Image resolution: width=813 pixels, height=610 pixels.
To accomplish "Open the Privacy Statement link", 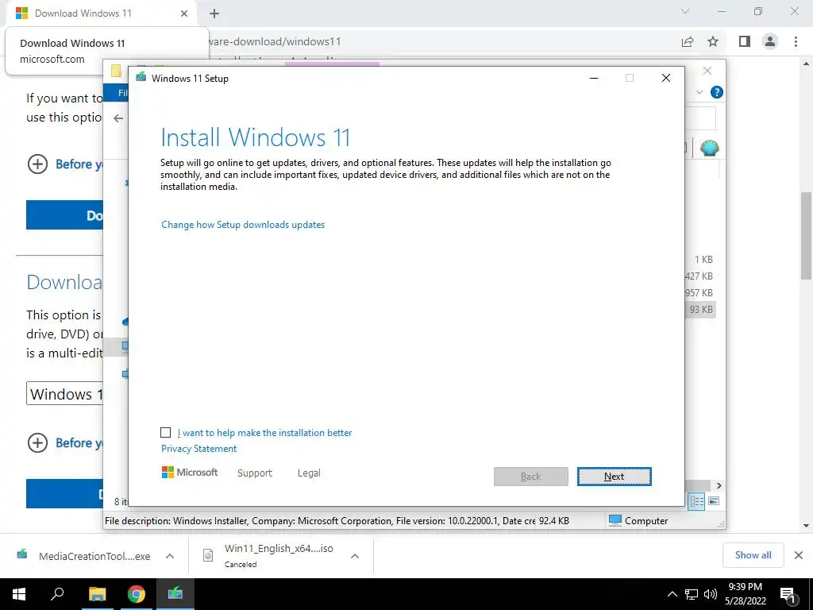I will click(198, 449).
